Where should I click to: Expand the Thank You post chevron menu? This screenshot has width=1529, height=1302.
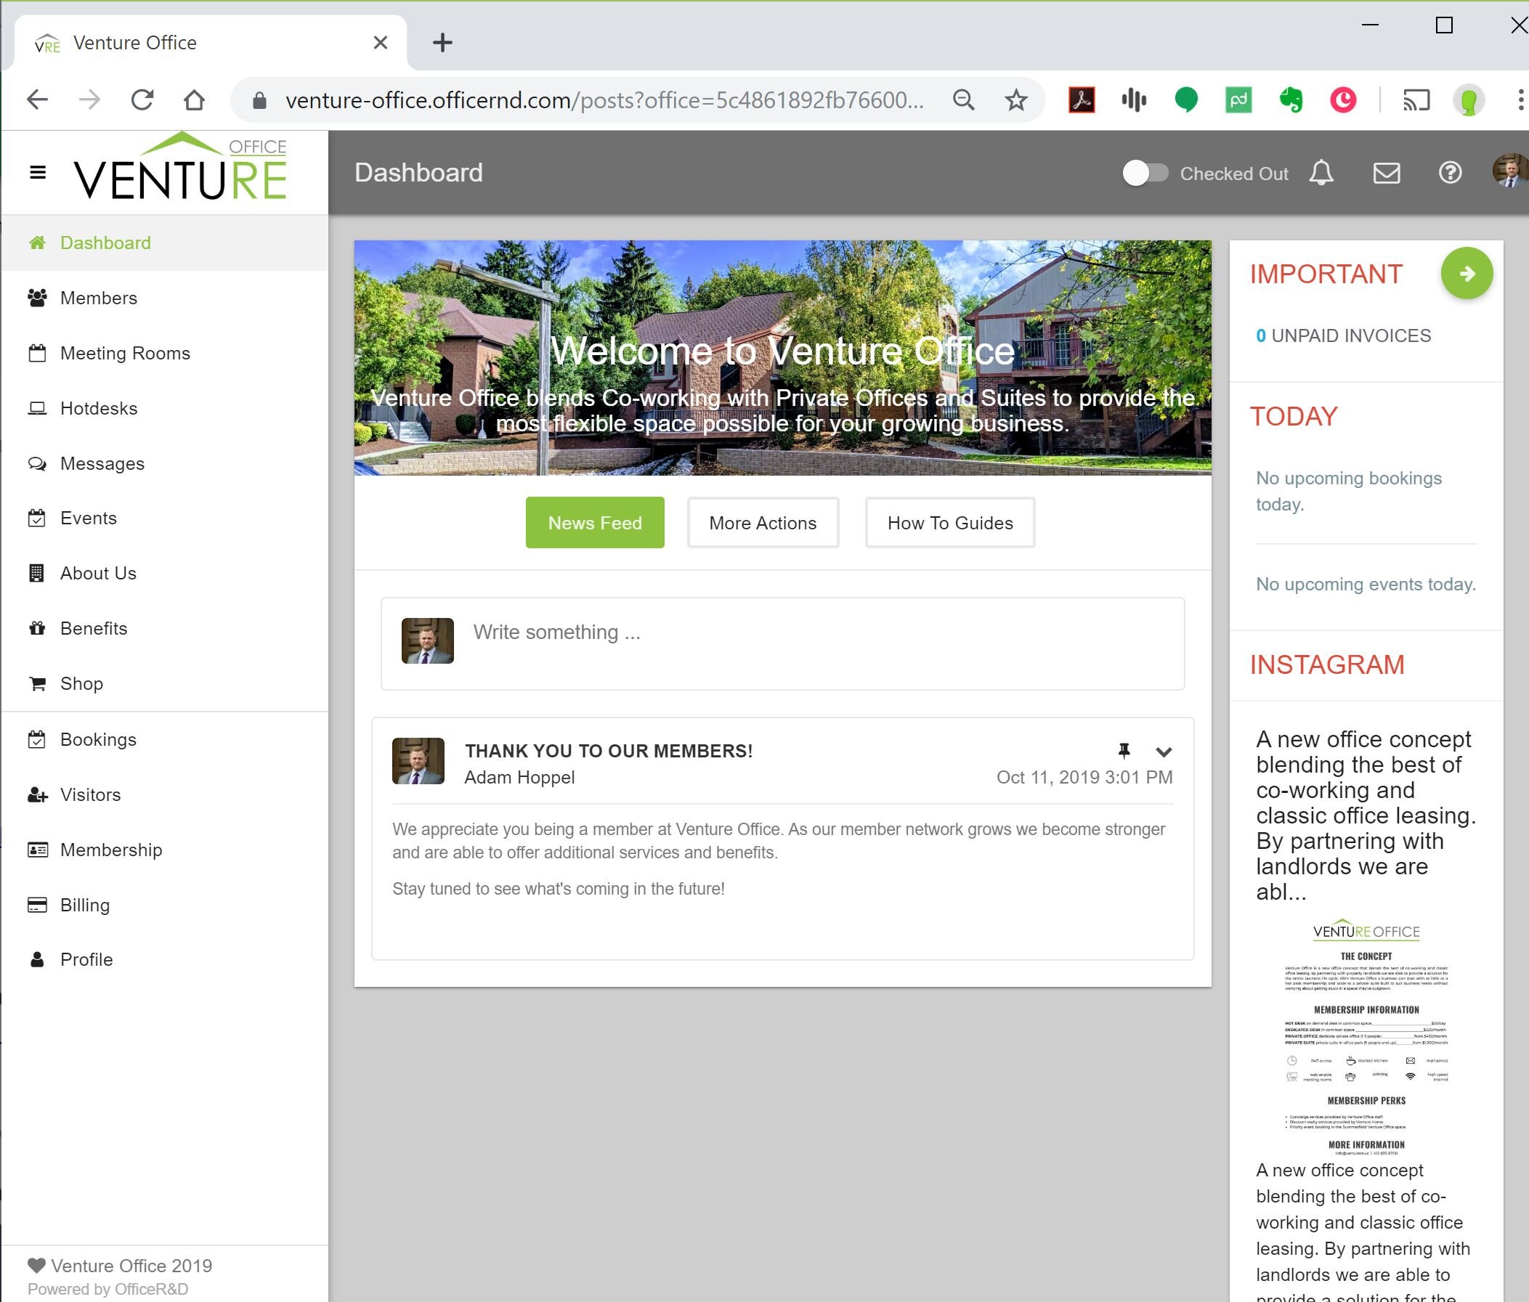[x=1164, y=752]
